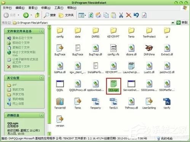Screen dimensions: 190x142
Task: Select the InstallPerfo... file
Action: click(x=96, y=68)
